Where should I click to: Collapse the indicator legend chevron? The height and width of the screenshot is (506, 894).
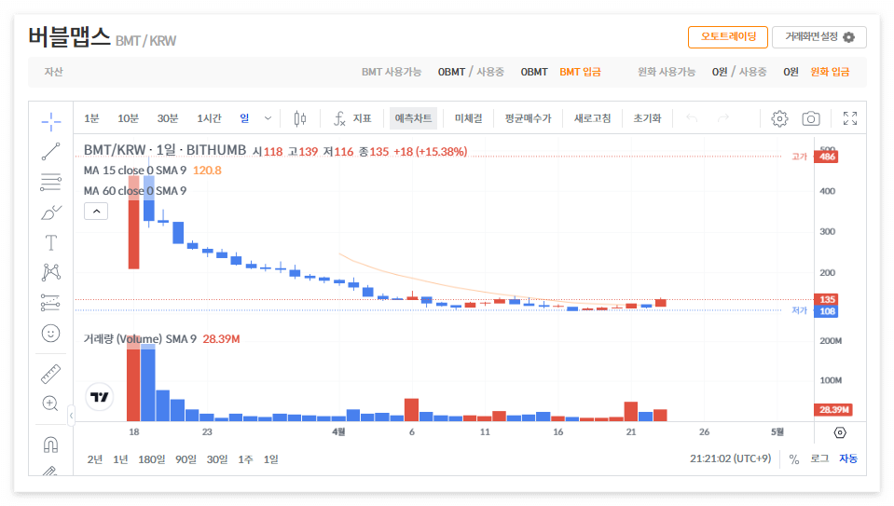96,212
